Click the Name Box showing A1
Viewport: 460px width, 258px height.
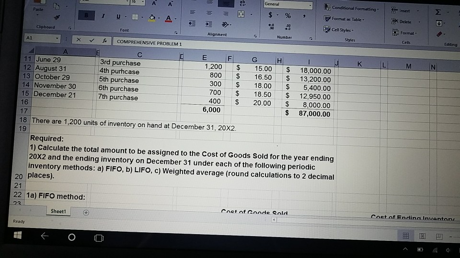point(42,38)
